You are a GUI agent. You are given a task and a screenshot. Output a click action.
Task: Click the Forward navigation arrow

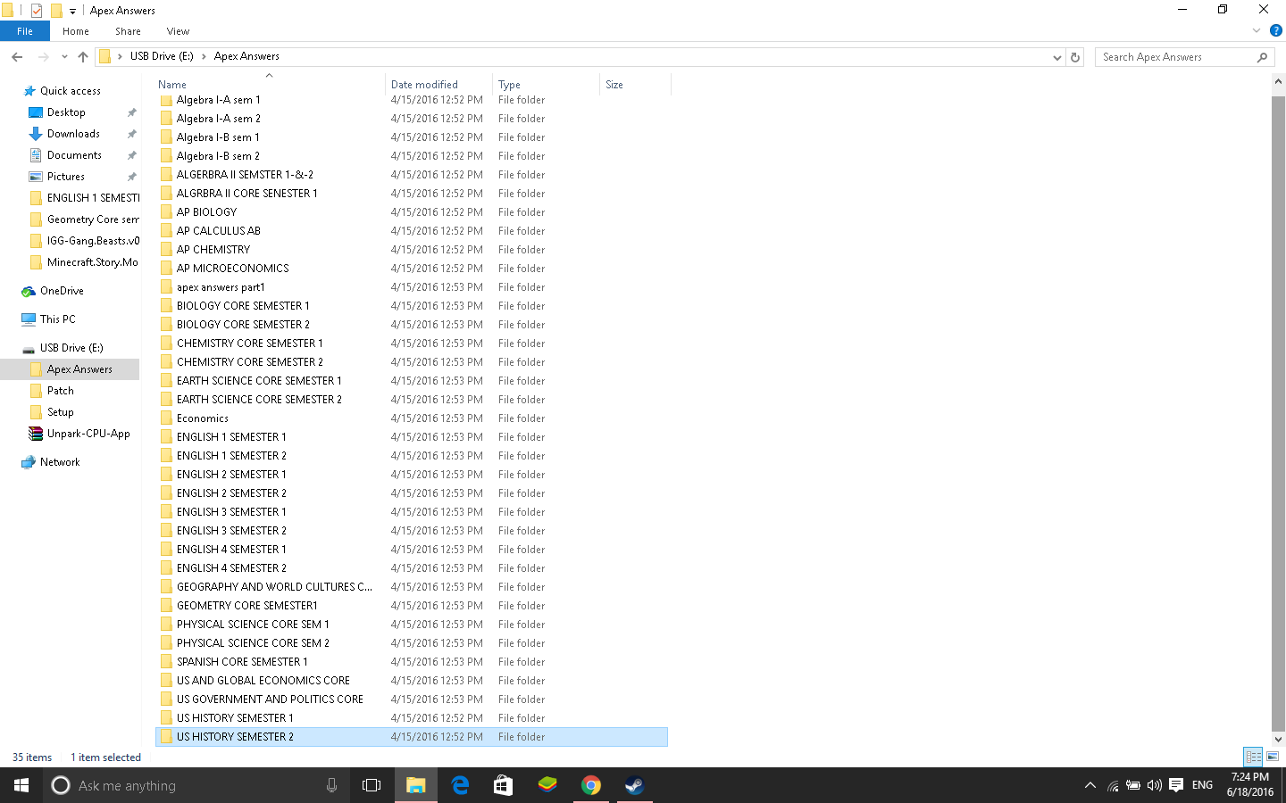point(43,57)
